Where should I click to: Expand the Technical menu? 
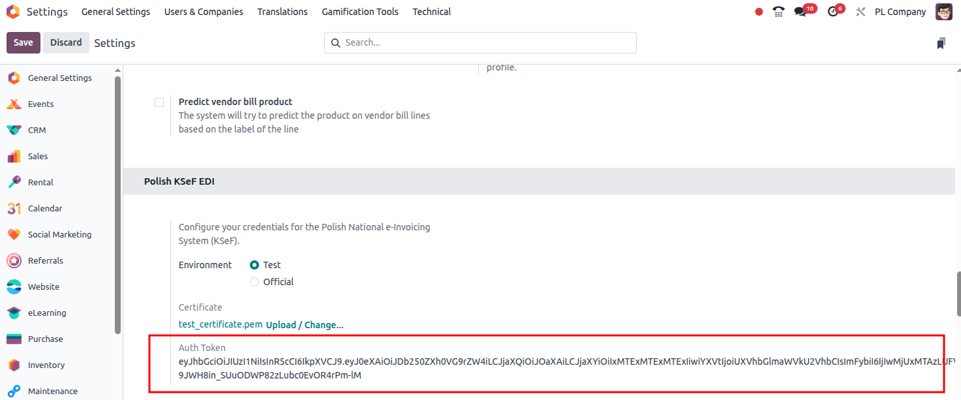pyautogui.click(x=431, y=12)
